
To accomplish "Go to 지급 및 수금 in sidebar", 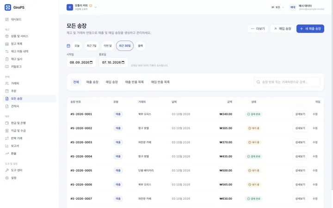I will pyautogui.click(x=30, y=131).
